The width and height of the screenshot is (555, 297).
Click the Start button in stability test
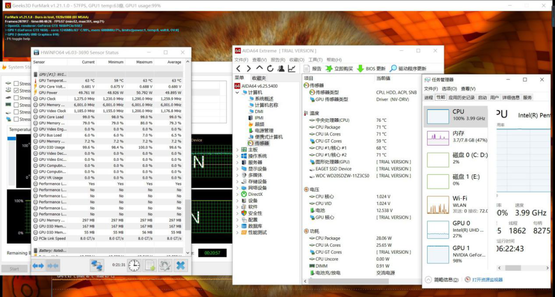14,269
